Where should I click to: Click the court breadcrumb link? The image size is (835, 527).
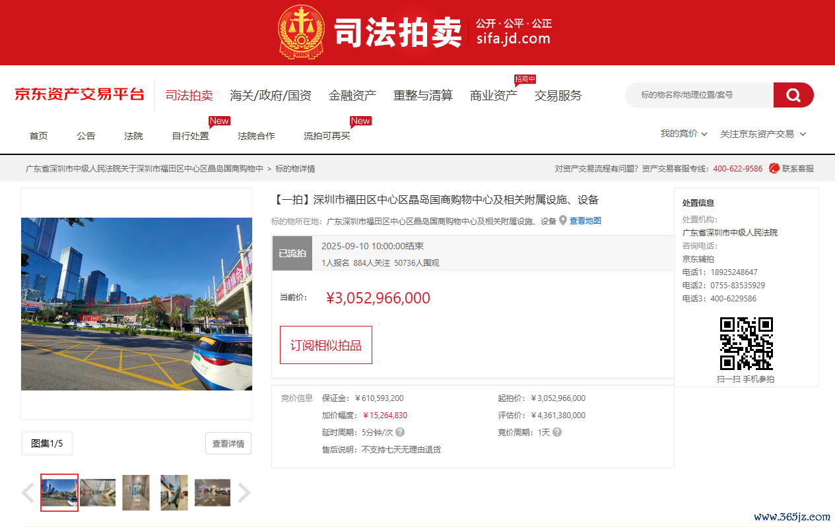[x=145, y=169]
